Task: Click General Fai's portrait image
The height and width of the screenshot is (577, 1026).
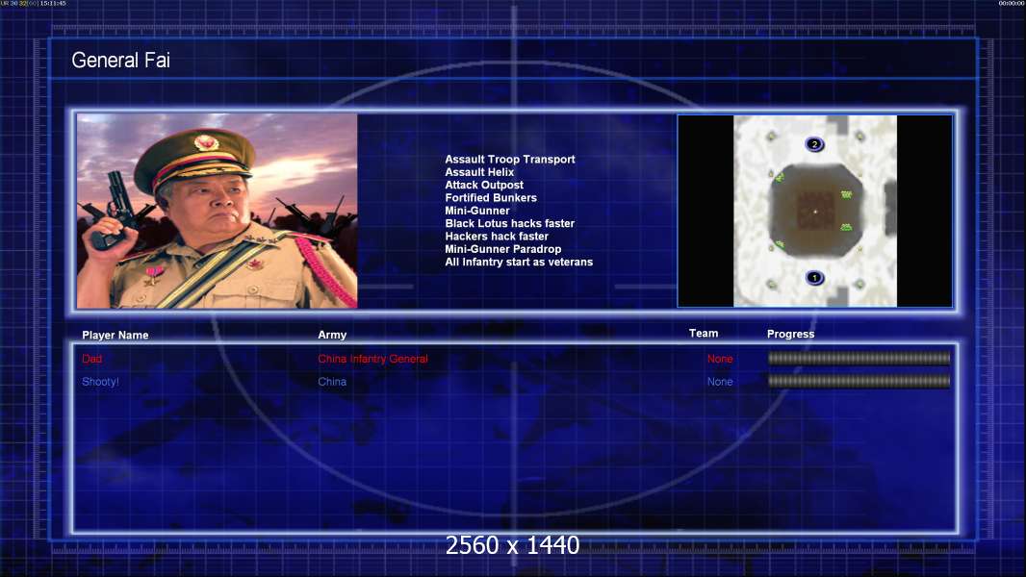Action: 217,211
